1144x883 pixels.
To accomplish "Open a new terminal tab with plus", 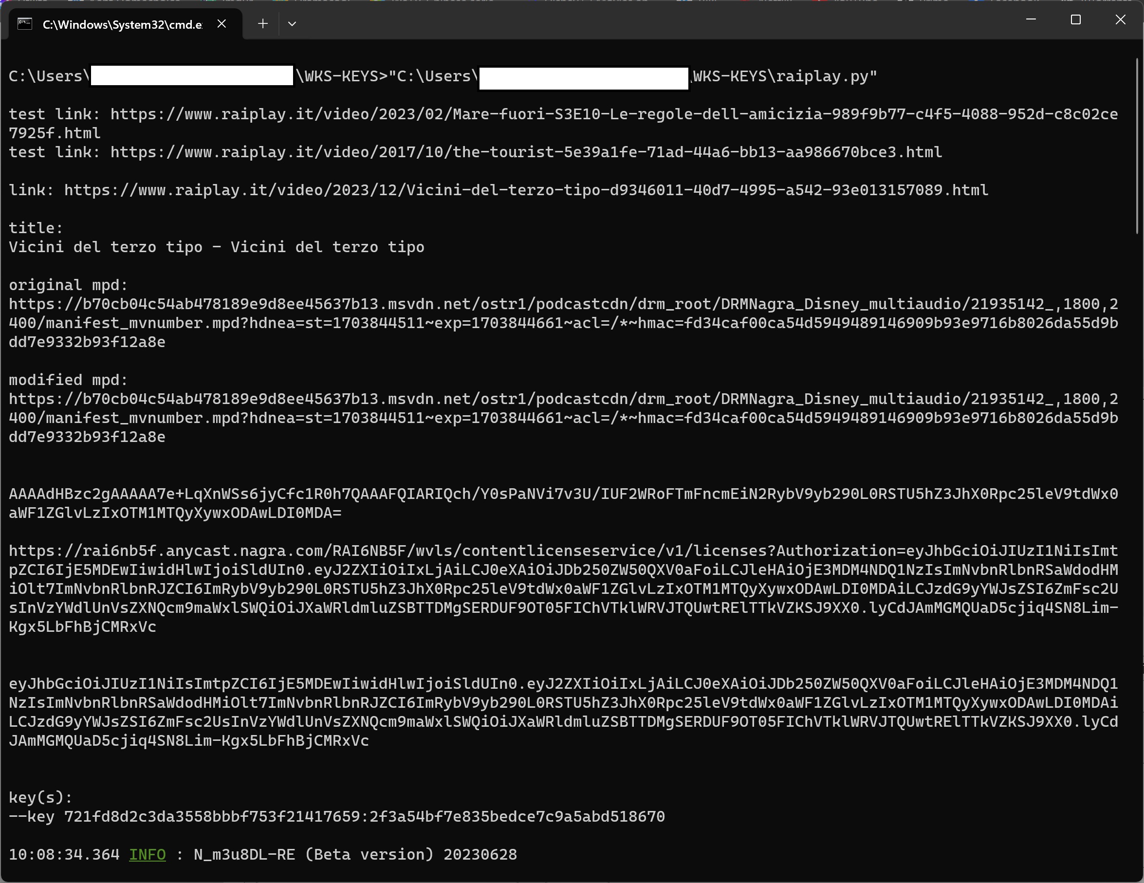I will pos(263,24).
